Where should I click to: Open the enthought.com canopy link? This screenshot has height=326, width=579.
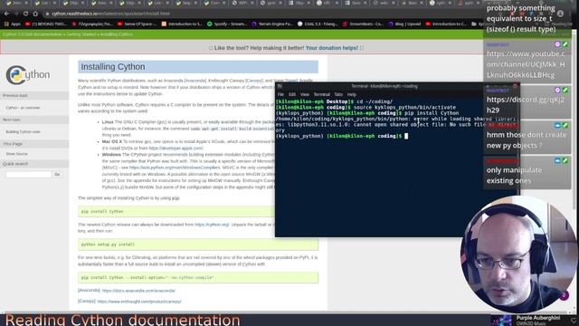139,302
